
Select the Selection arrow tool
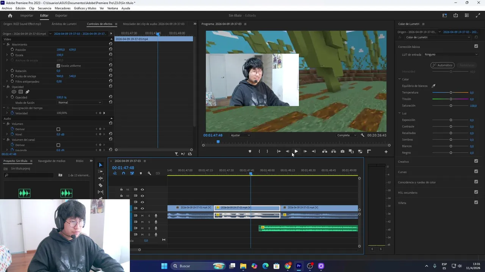[x=100, y=165]
